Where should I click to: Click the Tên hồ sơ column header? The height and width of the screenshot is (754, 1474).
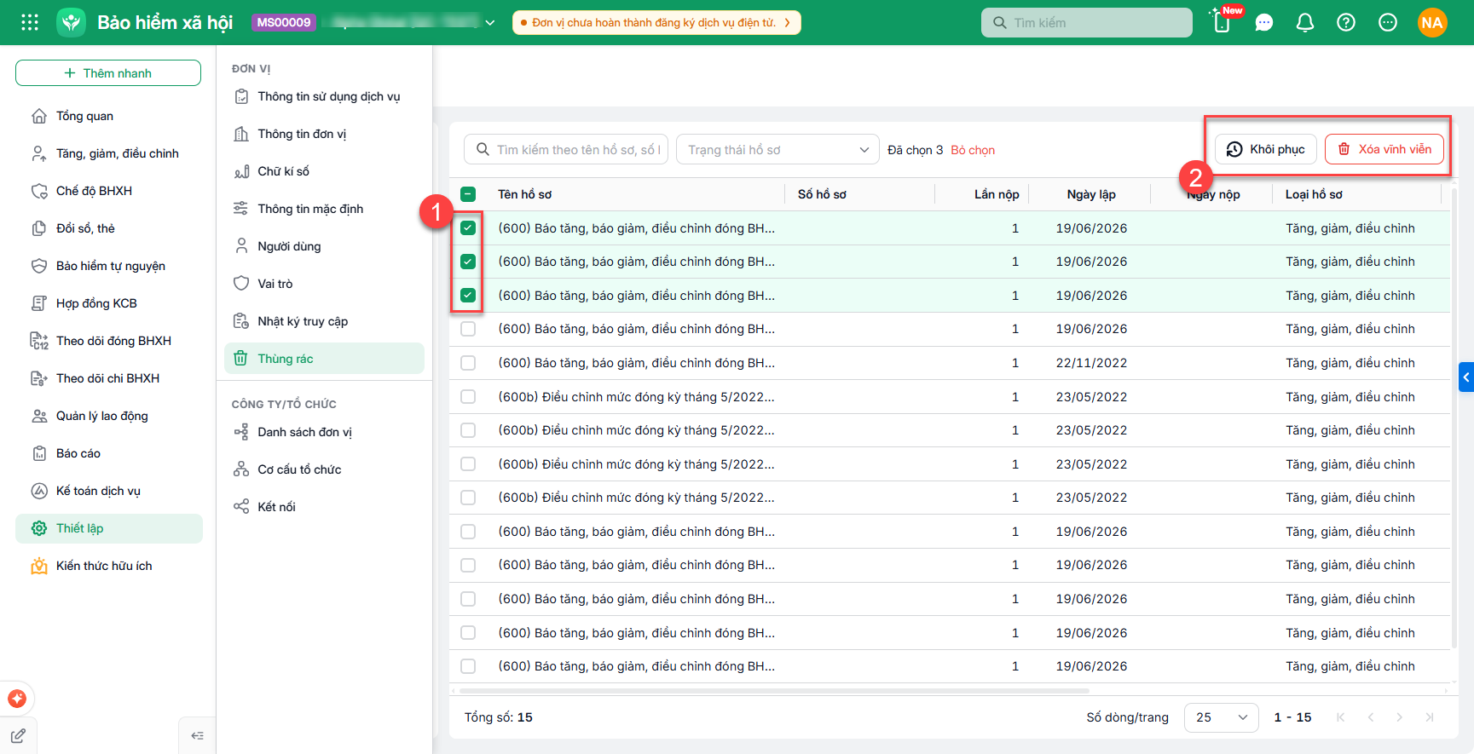(525, 194)
